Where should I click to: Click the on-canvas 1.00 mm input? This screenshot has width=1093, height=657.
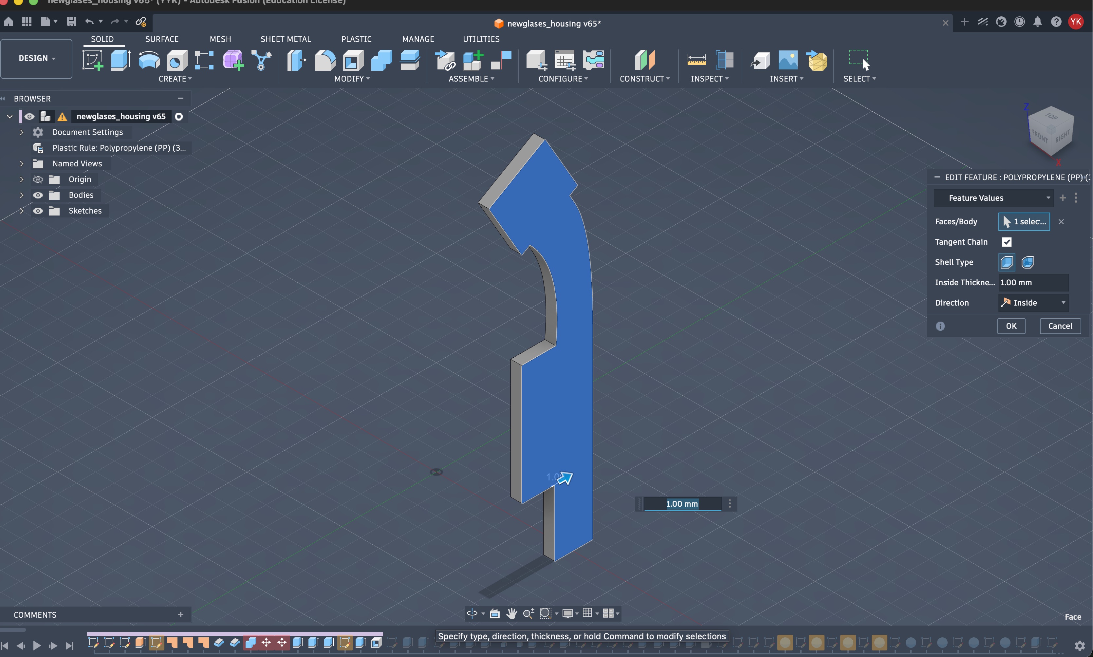682,504
